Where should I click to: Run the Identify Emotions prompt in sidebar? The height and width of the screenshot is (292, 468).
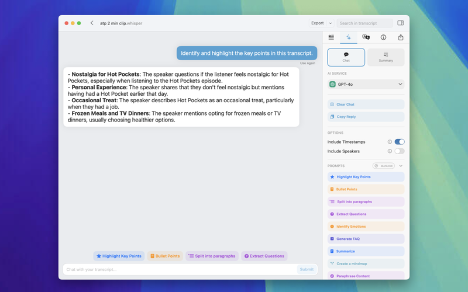[x=366, y=227]
